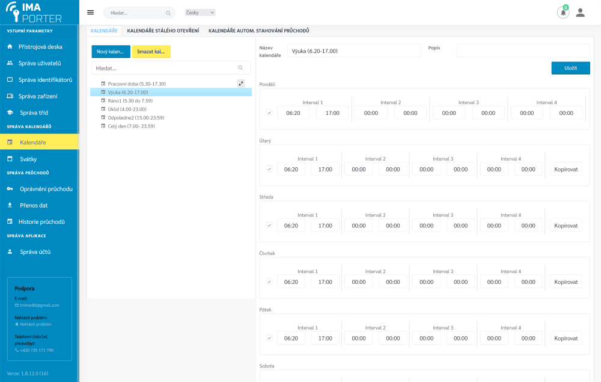Toggle the hamburger menu icon
601x382 pixels.
(x=91, y=12)
